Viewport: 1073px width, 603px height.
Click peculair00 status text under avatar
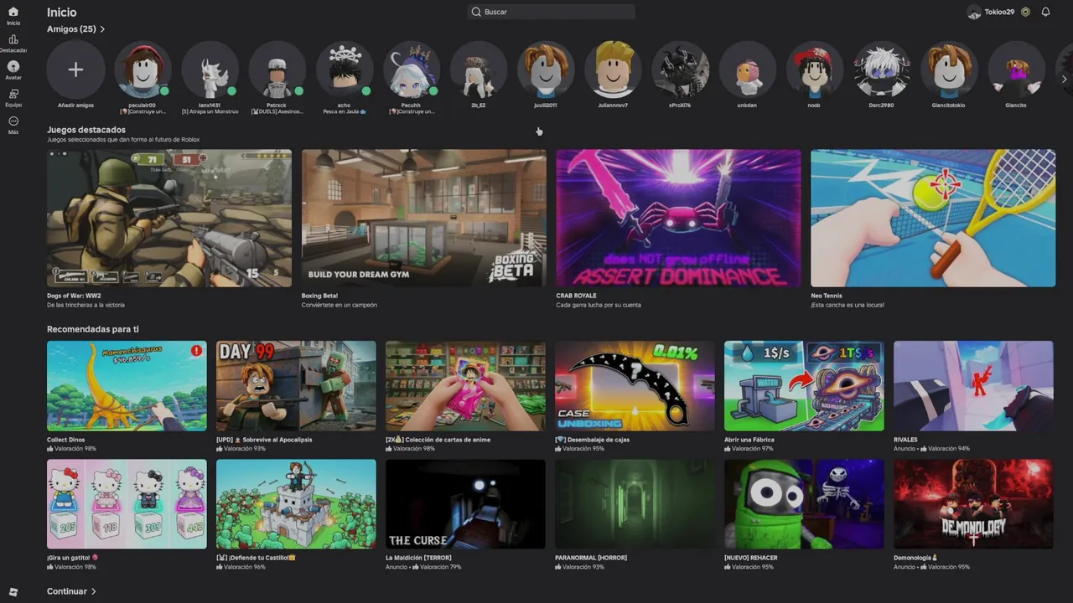tap(143, 111)
